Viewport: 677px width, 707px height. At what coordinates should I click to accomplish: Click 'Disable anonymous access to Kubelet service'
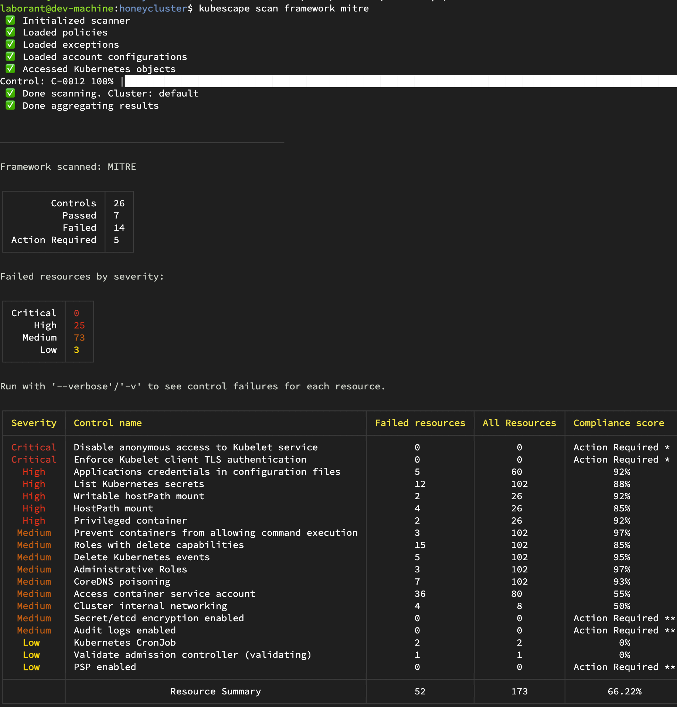tap(196, 447)
